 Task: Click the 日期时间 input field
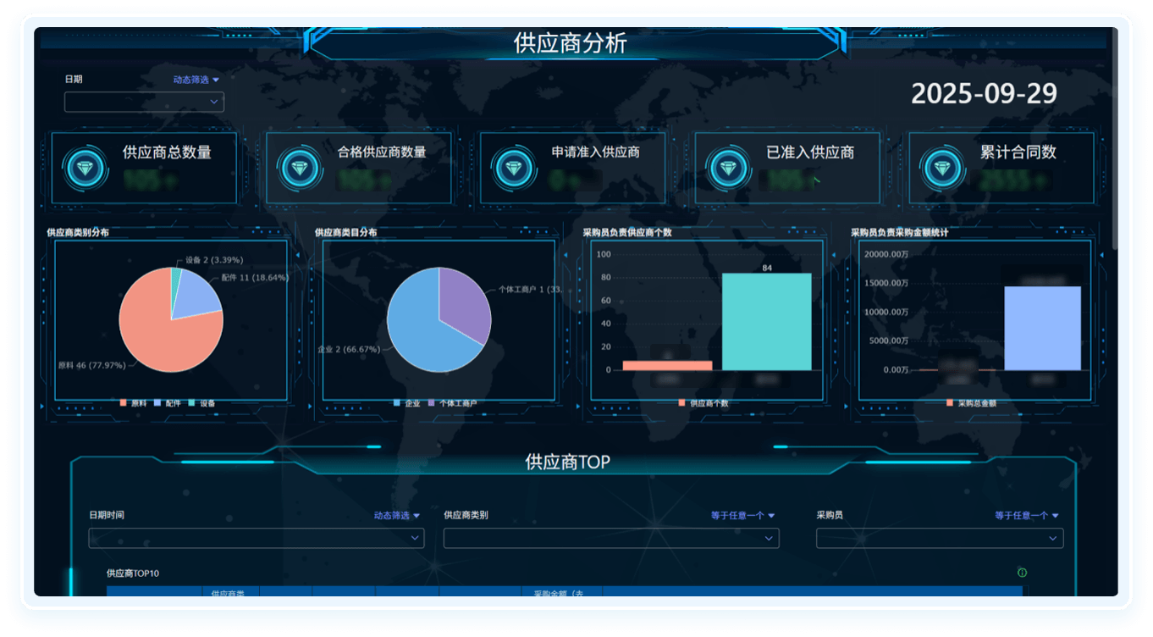pyautogui.click(x=256, y=539)
